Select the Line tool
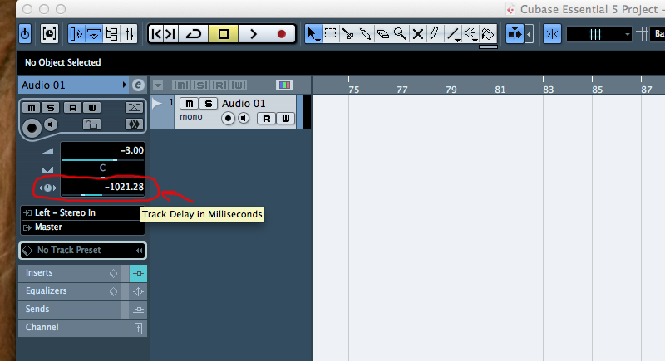The width and height of the screenshot is (665, 361). (452, 34)
